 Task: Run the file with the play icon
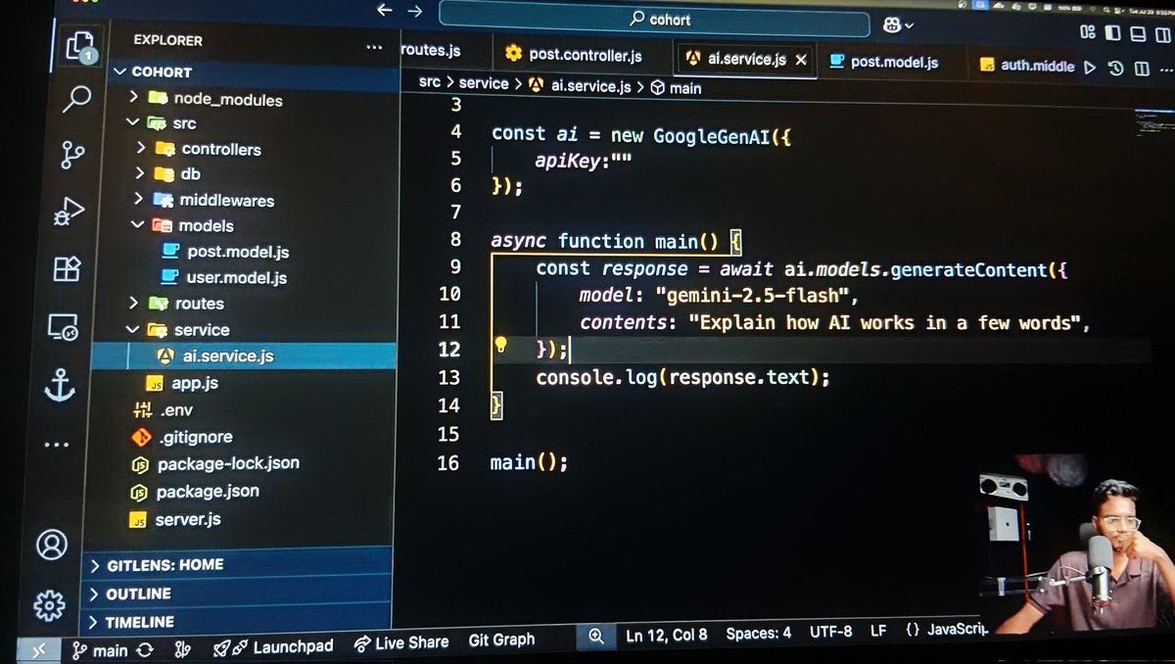(1091, 68)
